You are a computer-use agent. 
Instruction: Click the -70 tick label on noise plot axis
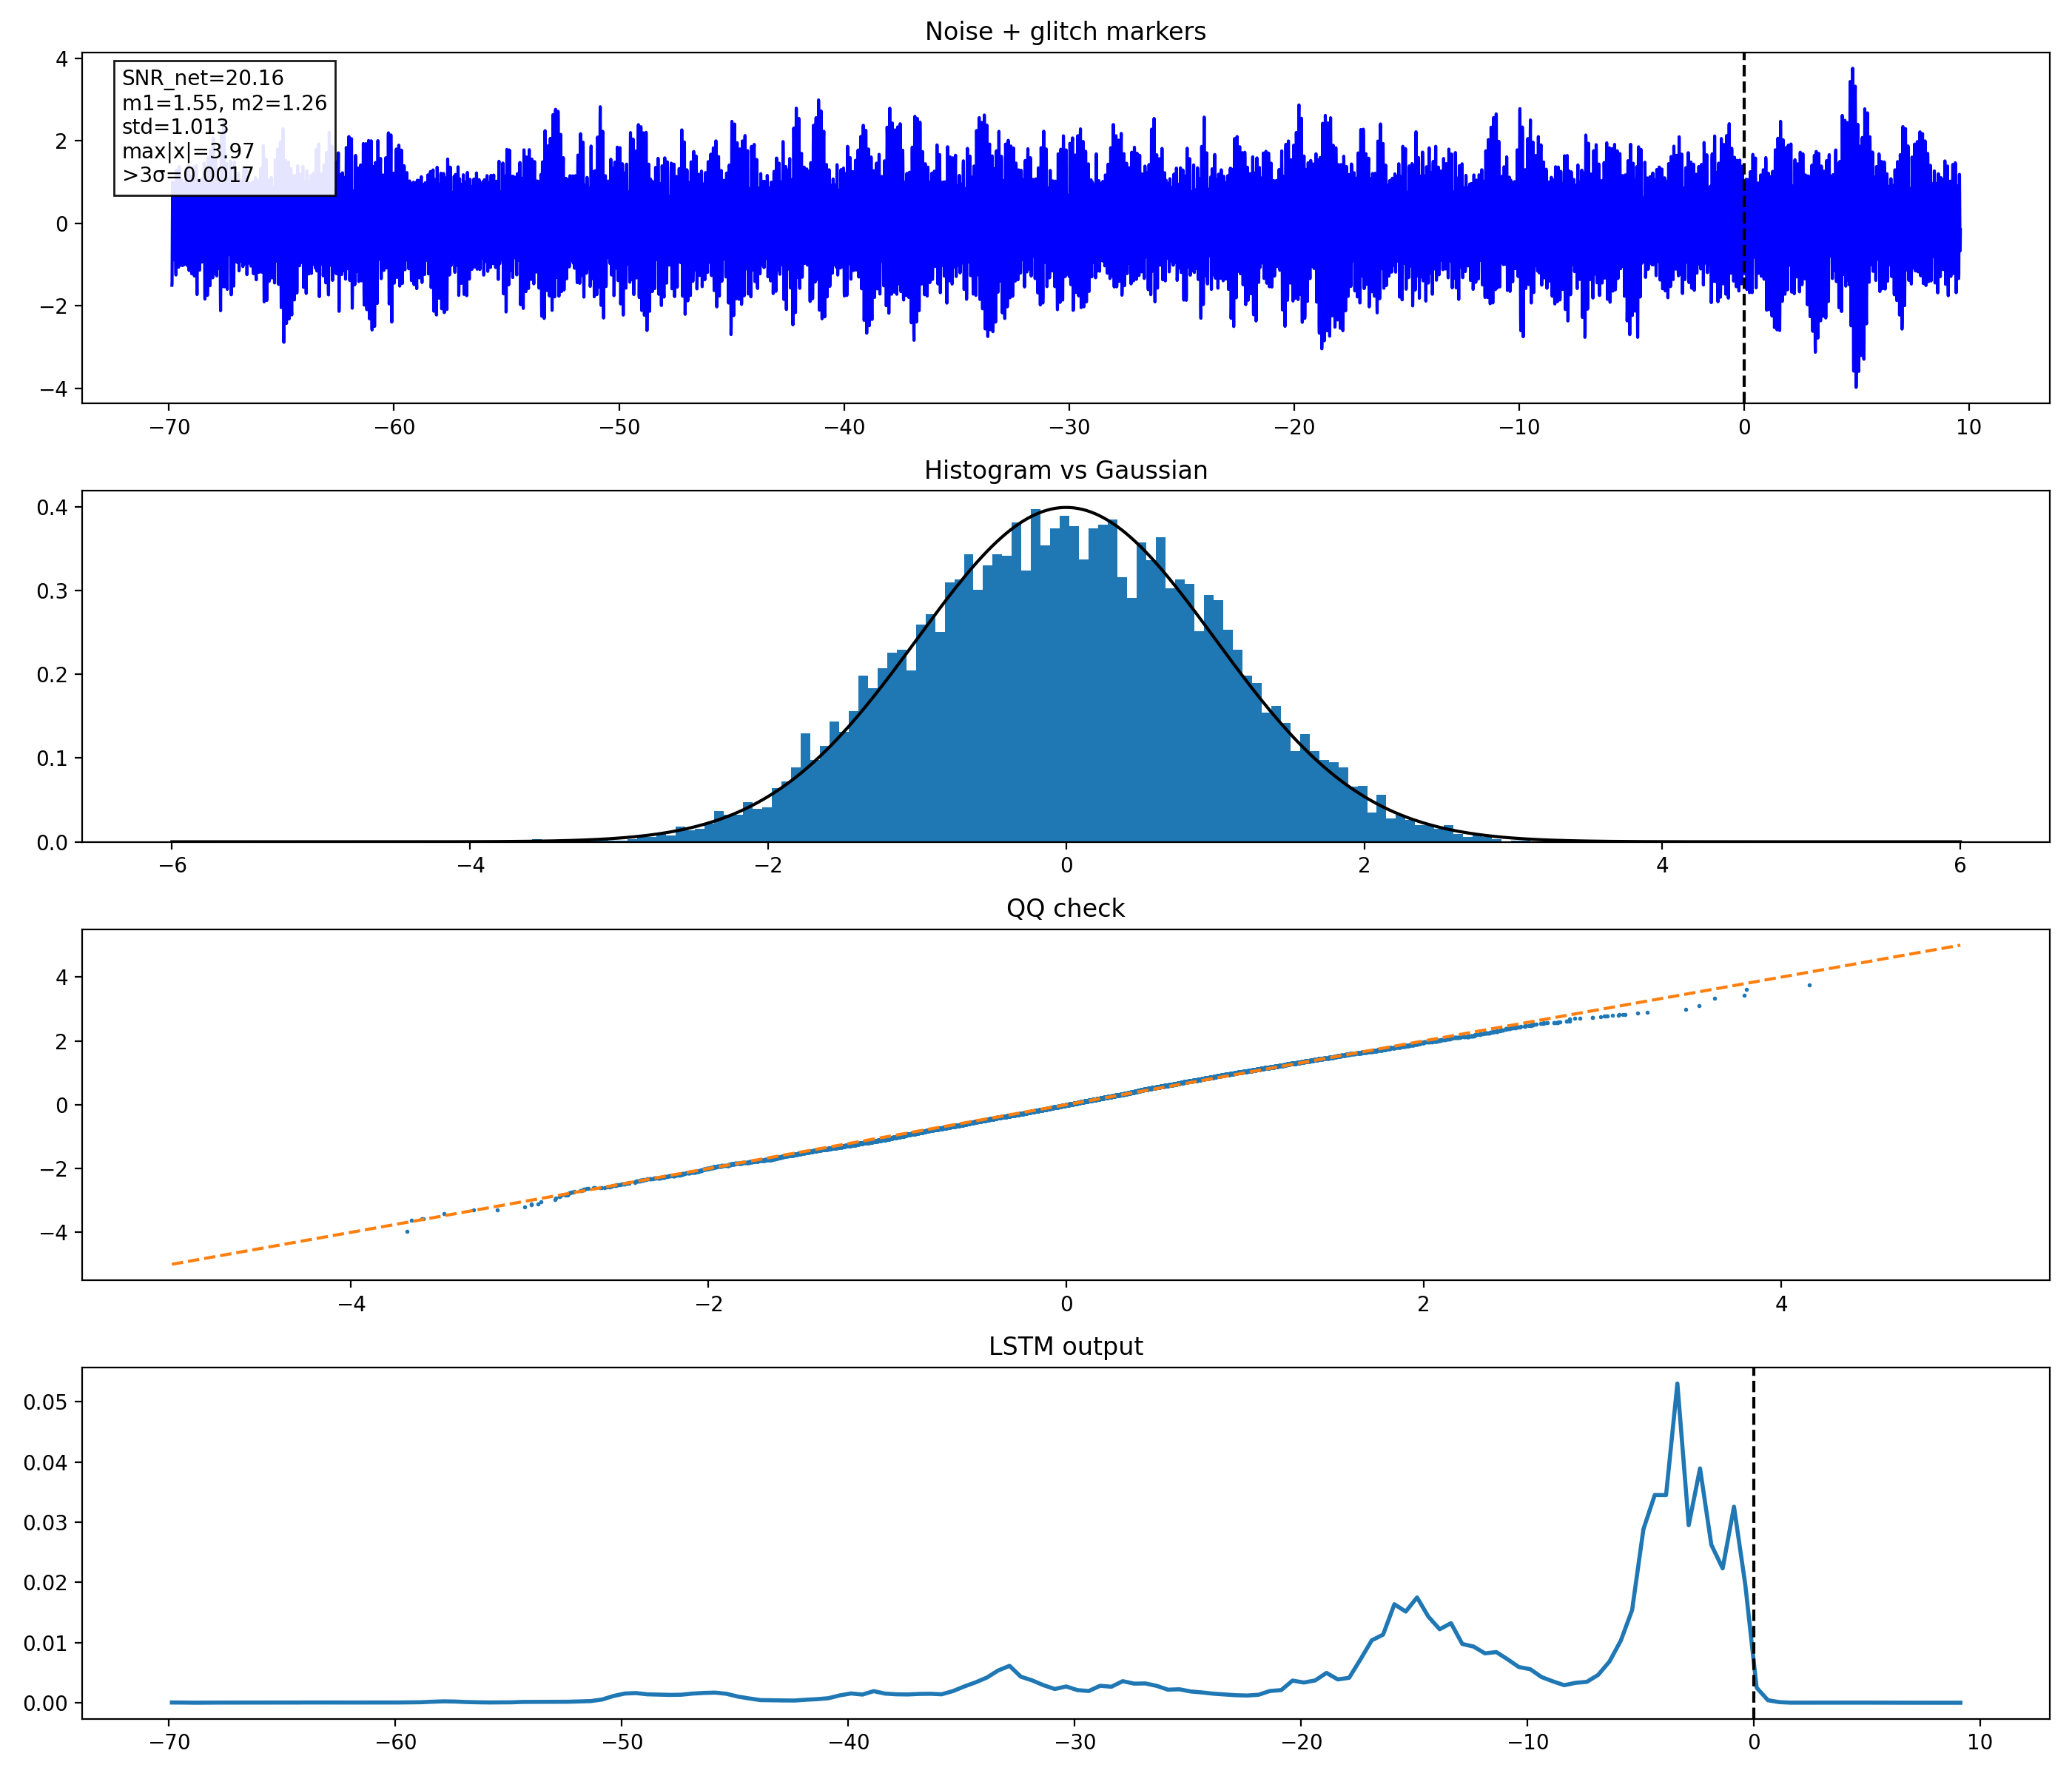pyautogui.click(x=169, y=427)
